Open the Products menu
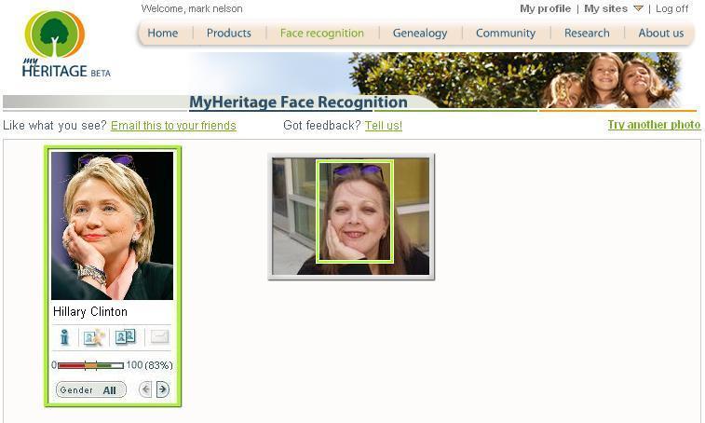 pos(229,33)
